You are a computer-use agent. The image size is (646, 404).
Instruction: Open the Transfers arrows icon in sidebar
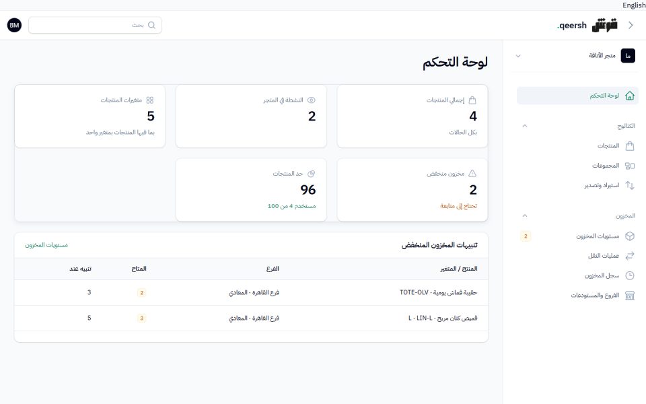pyautogui.click(x=630, y=256)
